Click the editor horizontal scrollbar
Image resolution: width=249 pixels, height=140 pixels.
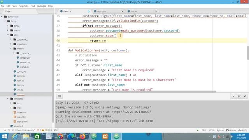142,91
